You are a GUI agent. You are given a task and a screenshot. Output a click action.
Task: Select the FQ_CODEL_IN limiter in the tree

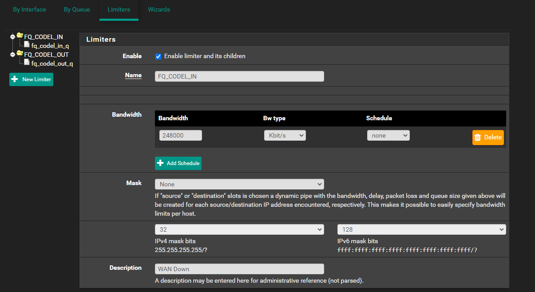[x=44, y=37]
